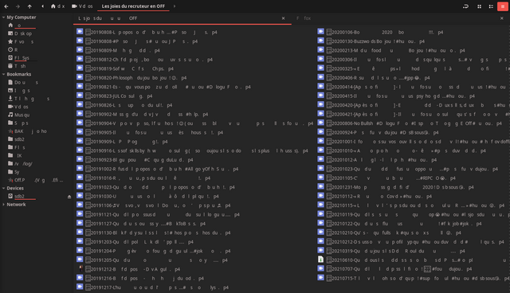Image resolution: width=510 pixels, height=293 pixels.
Task: Open the Images bookmark
Action: click(x=19, y=91)
